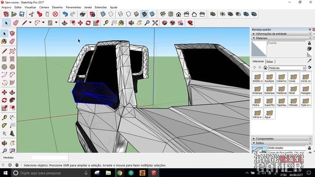Switch to Front view house icon
The width and height of the screenshot is (315, 177).
(178, 14)
